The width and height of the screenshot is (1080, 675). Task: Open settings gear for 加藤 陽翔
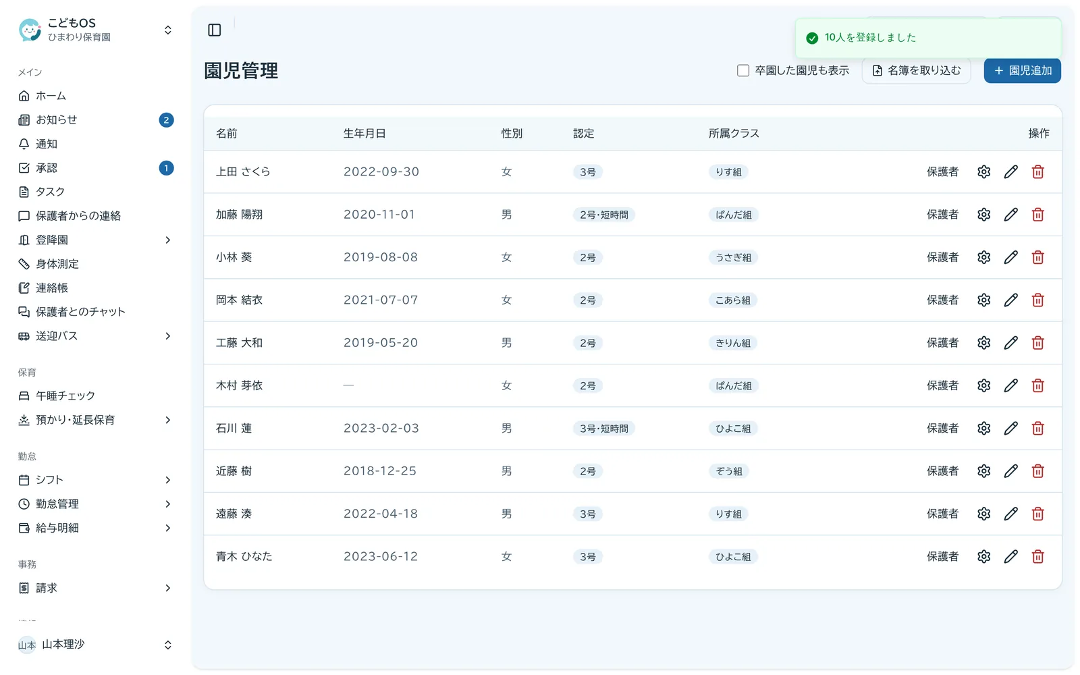tap(983, 215)
